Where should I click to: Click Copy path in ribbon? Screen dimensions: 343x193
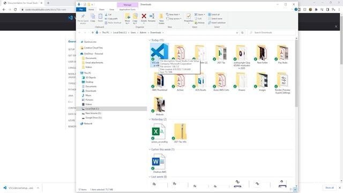(x=111, y=19)
